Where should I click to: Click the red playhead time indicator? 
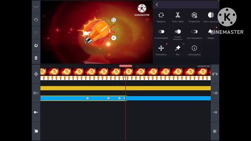pos(125,66)
